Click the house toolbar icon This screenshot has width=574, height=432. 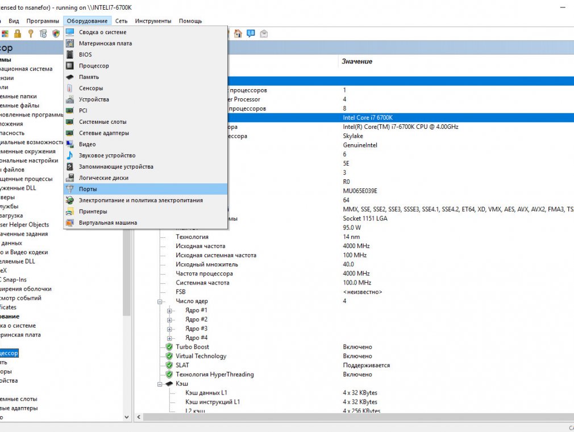pos(238,34)
